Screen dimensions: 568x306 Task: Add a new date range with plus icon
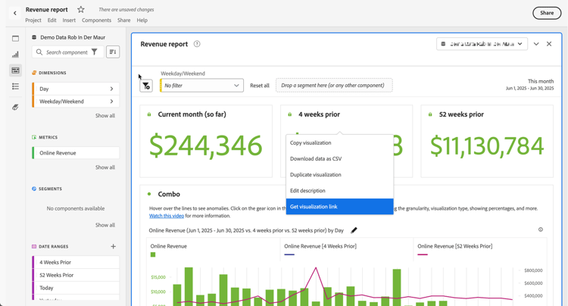pyautogui.click(x=113, y=246)
